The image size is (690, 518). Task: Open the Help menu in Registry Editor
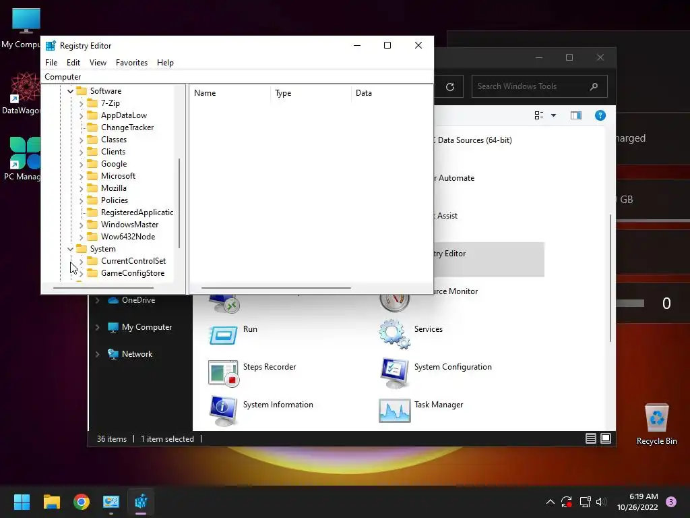tap(165, 63)
